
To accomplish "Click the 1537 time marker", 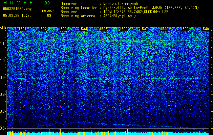I will click(144, 29).
